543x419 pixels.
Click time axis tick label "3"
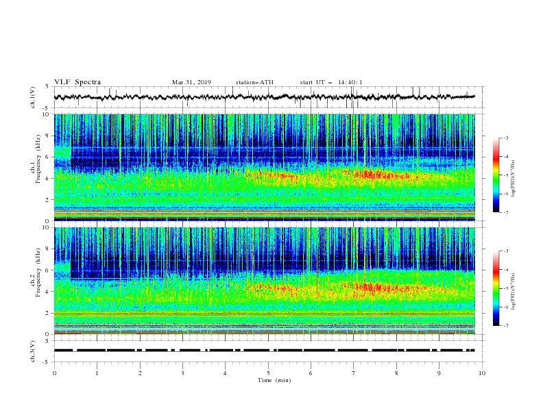pos(182,373)
